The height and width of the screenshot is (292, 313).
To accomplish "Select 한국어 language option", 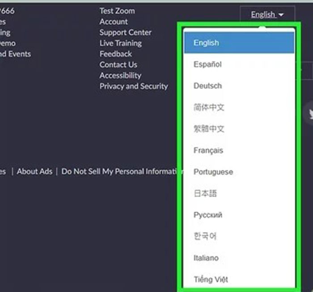I will (x=205, y=236).
